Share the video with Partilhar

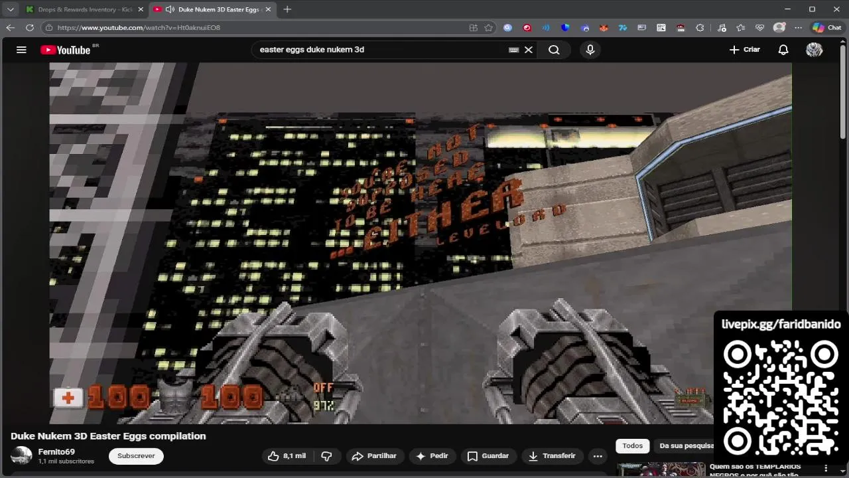pos(374,456)
